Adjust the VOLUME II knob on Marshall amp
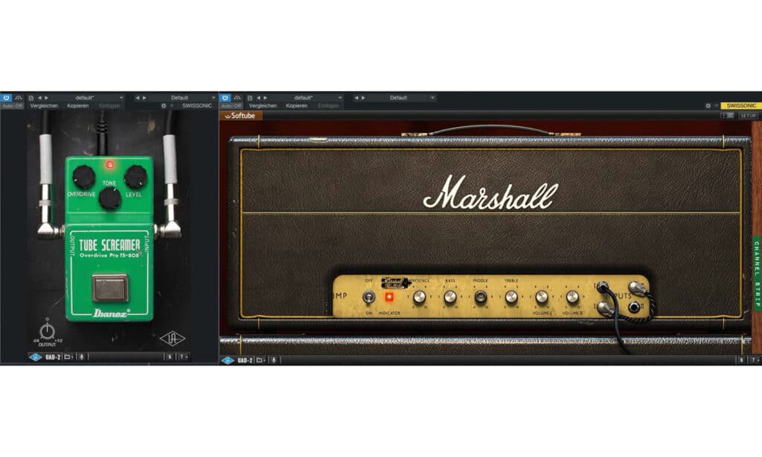The image size is (762, 457). click(572, 297)
